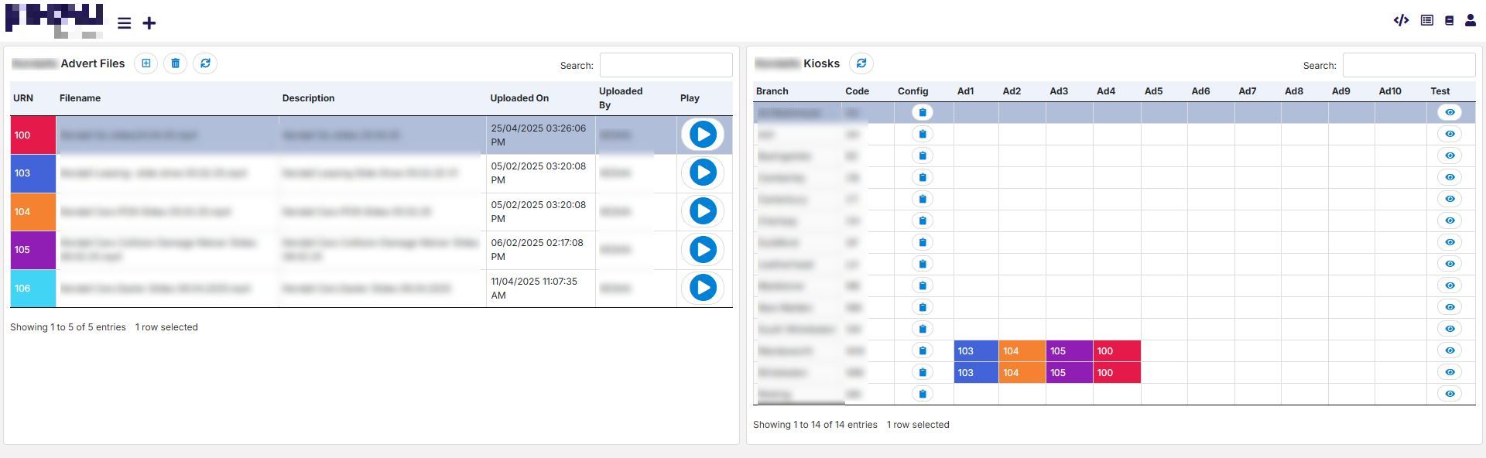Click the Advert Files search field
The image size is (1486, 458).
tap(666, 65)
